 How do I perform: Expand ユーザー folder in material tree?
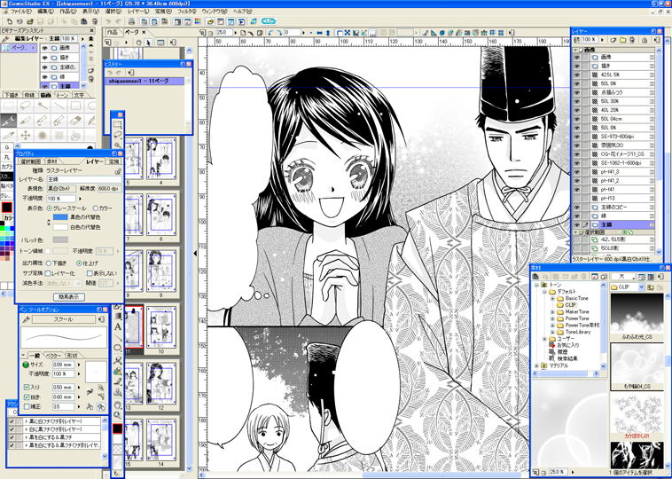[x=544, y=339]
